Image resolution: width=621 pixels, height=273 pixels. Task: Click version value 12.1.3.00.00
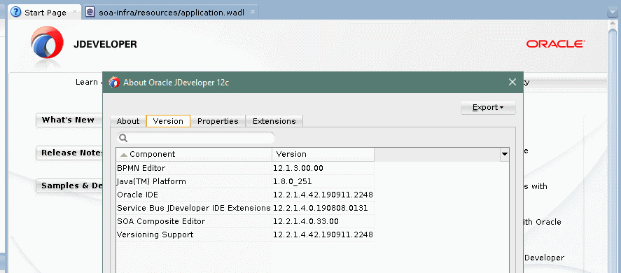coord(298,168)
